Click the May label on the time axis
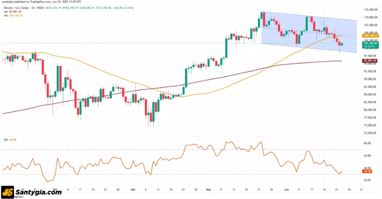The height and width of the screenshot is (199, 382). pyautogui.click(x=208, y=189)
